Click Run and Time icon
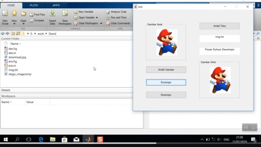 pos(108,18)
